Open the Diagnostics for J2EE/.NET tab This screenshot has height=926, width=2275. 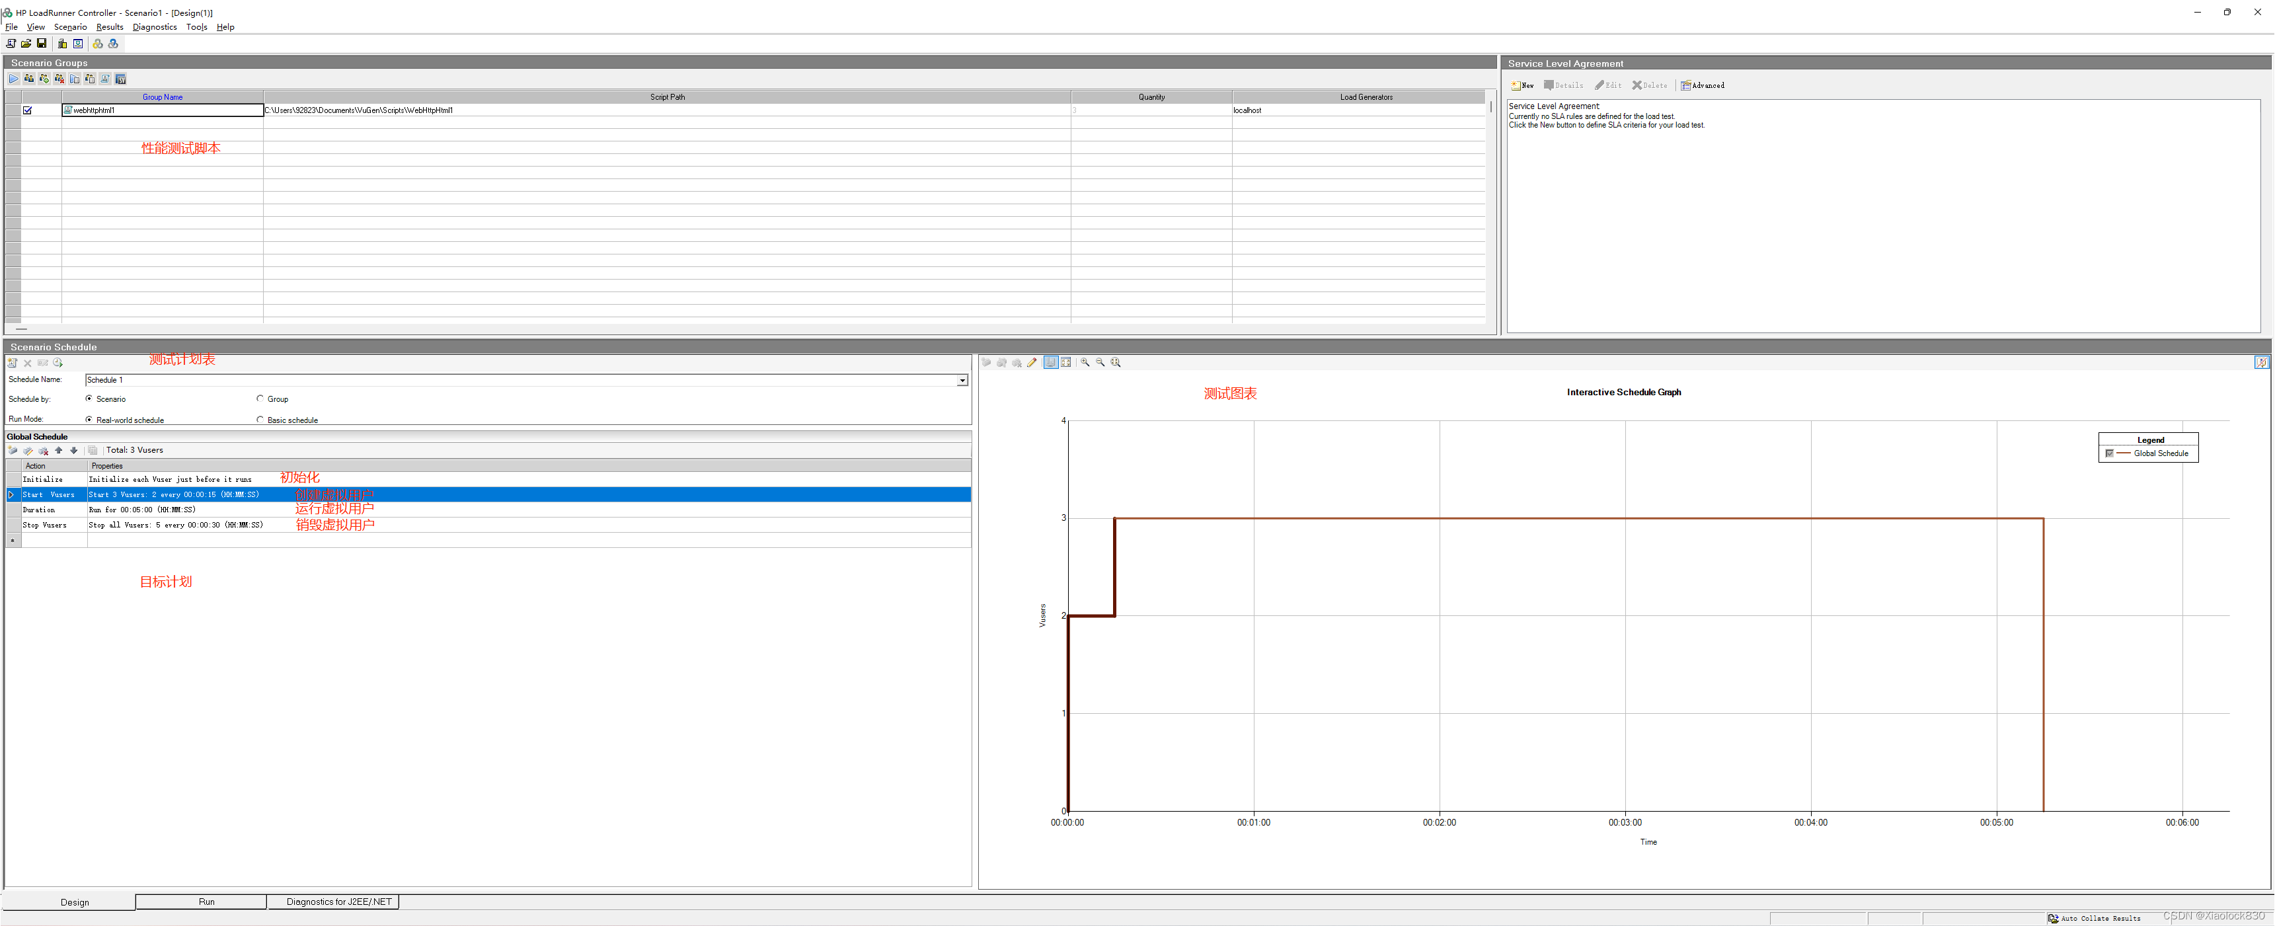point(338,902)
